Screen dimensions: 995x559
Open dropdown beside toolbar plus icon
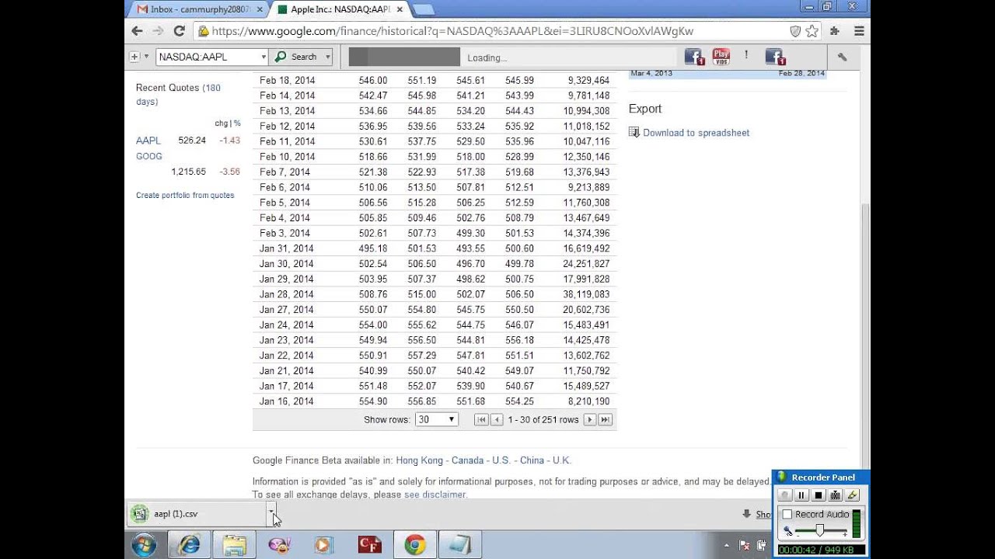pos(146,57)
